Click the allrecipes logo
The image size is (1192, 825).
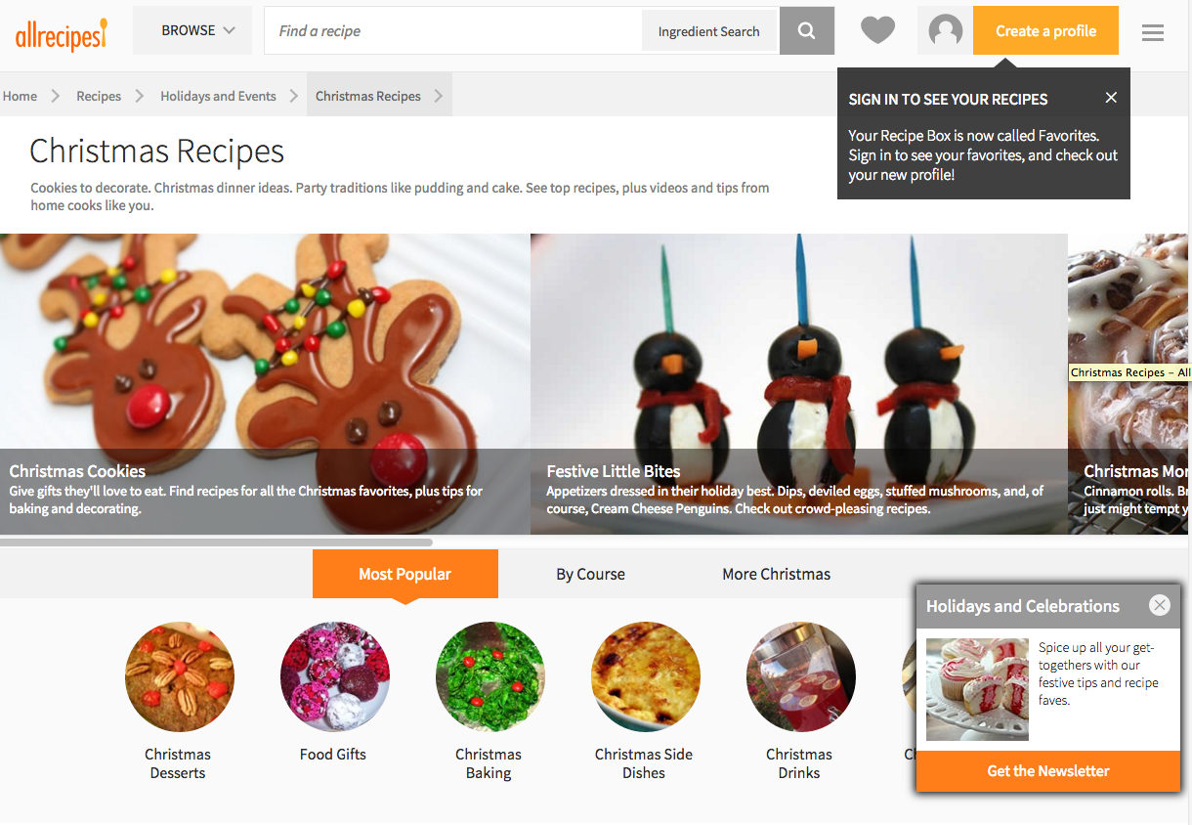tap(61, 34)
